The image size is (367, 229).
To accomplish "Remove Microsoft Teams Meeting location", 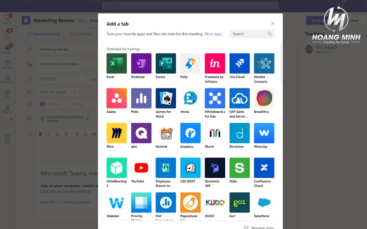I will coord(87,119).
